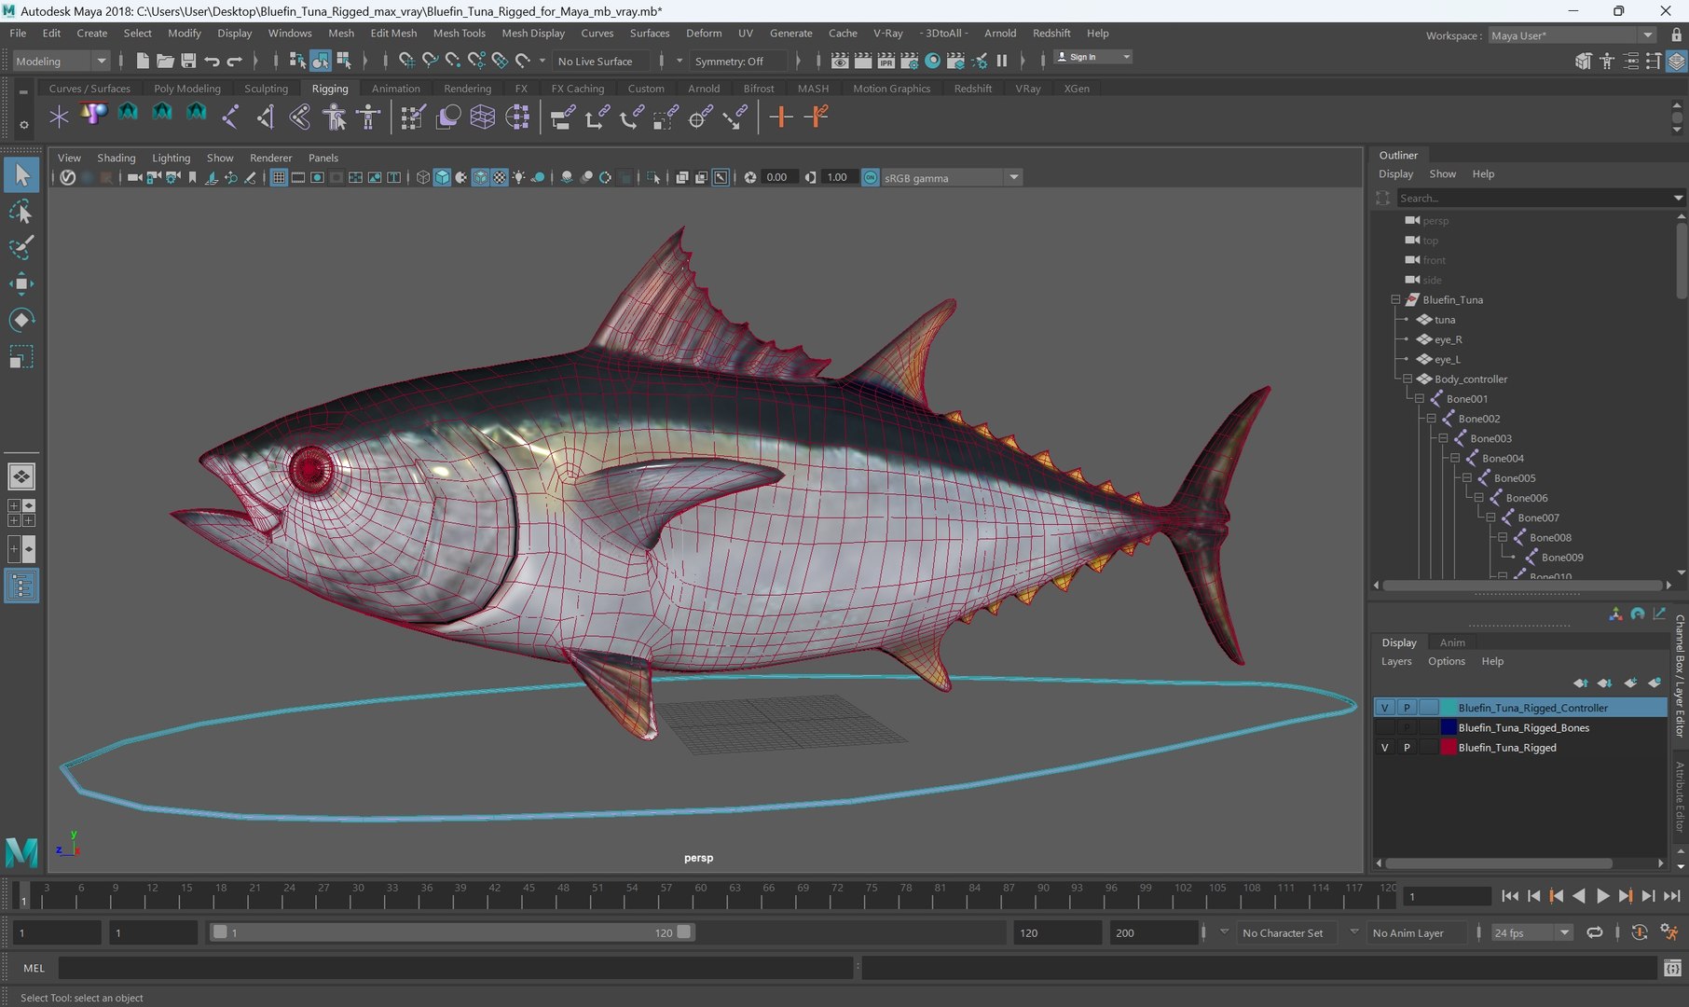This screenshot has height=1007, width=1689.
Task: Toggle loop playback mode button
Action: point(1595,932)
